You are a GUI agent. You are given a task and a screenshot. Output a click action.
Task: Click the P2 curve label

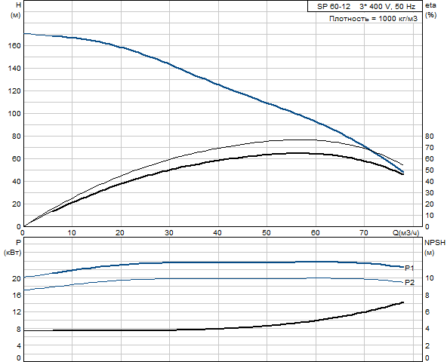coord(409,282)
